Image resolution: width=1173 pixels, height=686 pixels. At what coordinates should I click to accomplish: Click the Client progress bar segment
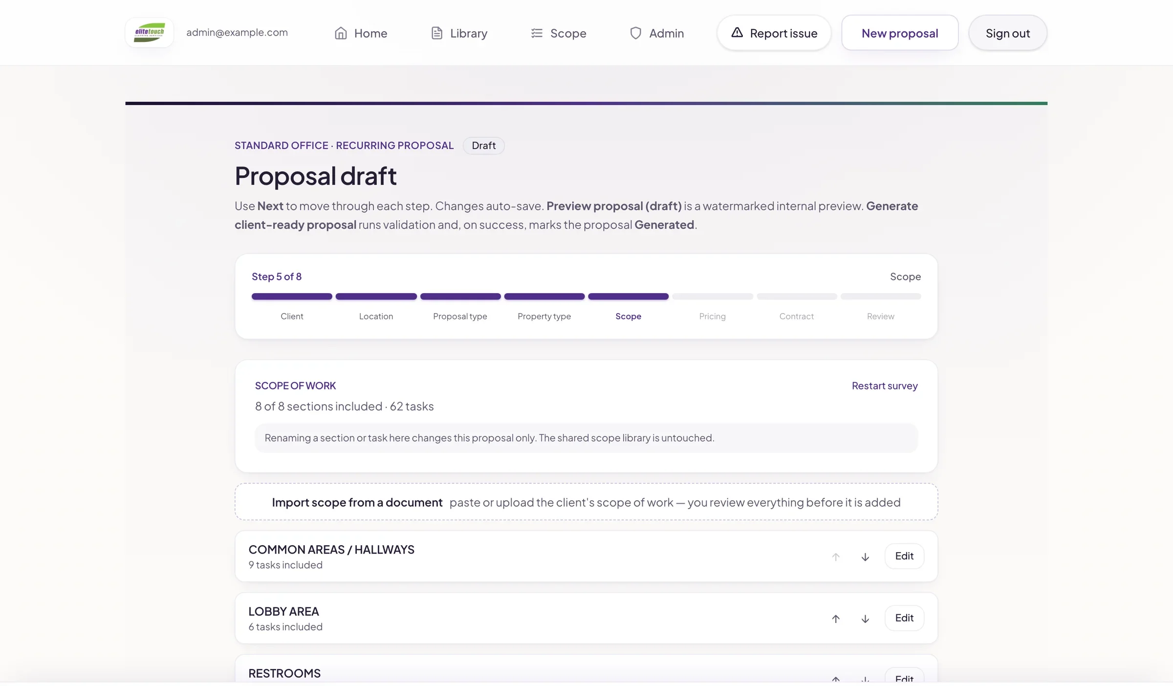(x=292, y=297)
